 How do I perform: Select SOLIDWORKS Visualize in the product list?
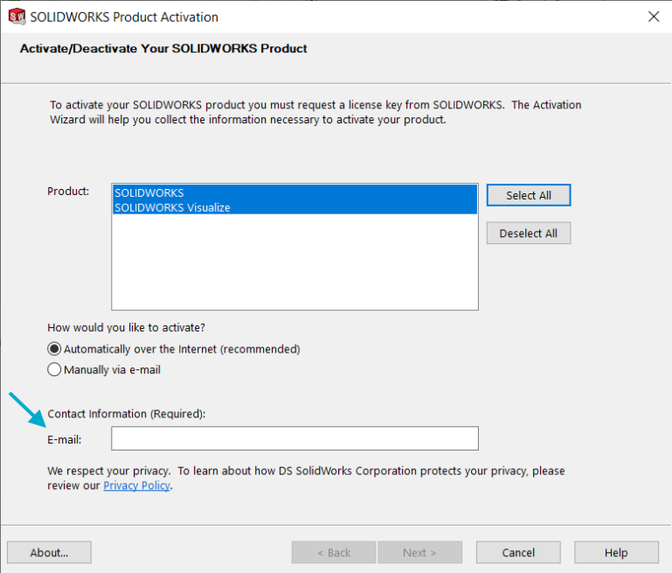coord(172,207)
